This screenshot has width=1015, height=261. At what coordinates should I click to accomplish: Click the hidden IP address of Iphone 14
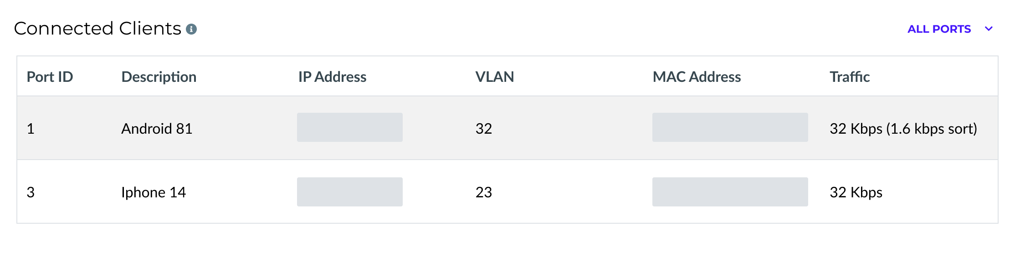pos(350,192)
